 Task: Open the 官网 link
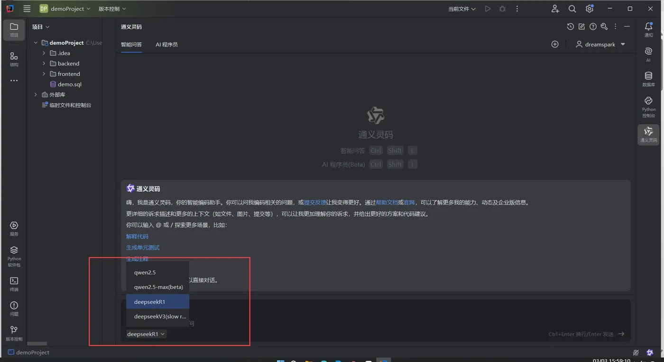tap(409, 202)
